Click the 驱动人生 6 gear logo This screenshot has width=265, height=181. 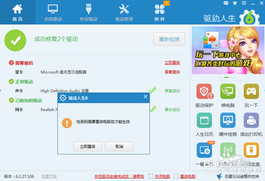[x=249, y=18]
